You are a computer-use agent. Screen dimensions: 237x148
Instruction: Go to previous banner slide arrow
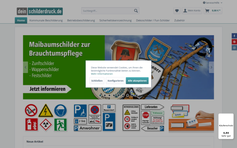click(x=25, y=67)
